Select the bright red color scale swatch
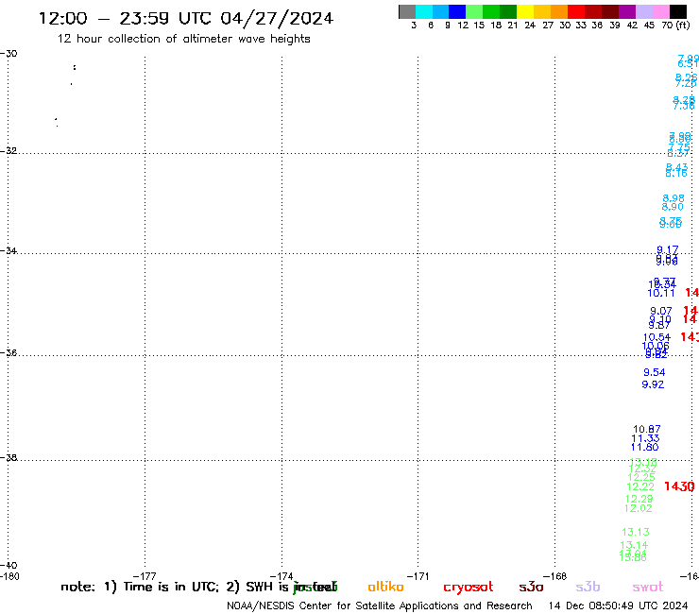699x614 pixels. coord(576,11)
